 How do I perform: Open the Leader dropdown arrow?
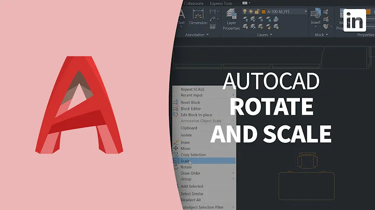218,19
